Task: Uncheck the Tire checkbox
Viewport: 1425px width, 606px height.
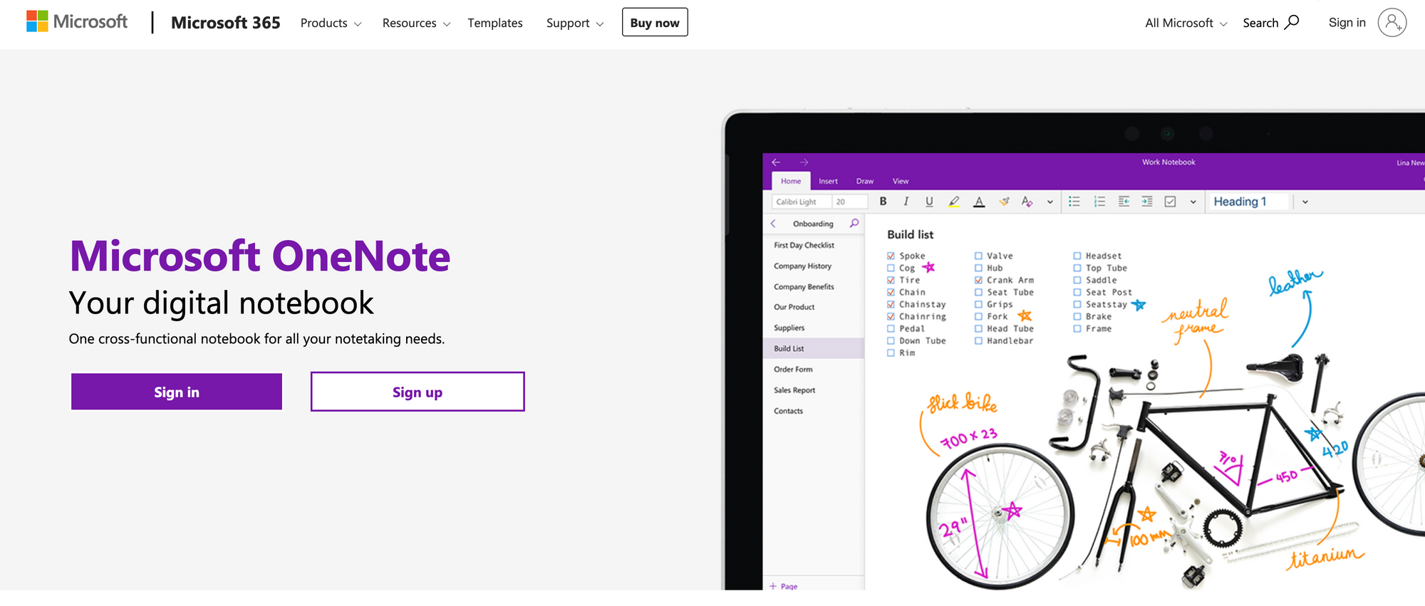Action: (891, 280)
